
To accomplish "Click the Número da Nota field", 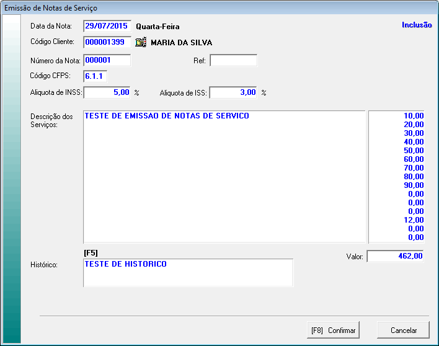I will click(107, 60).
